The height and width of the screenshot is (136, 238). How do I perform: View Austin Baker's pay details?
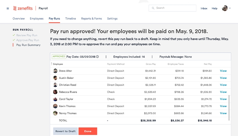223,78
